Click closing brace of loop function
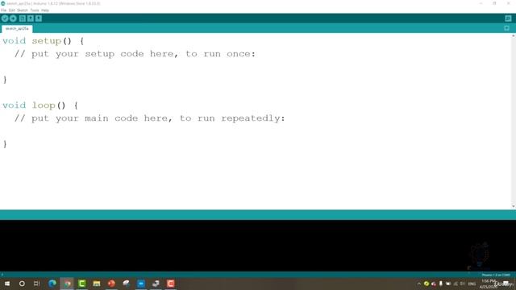 coord(5,144)
